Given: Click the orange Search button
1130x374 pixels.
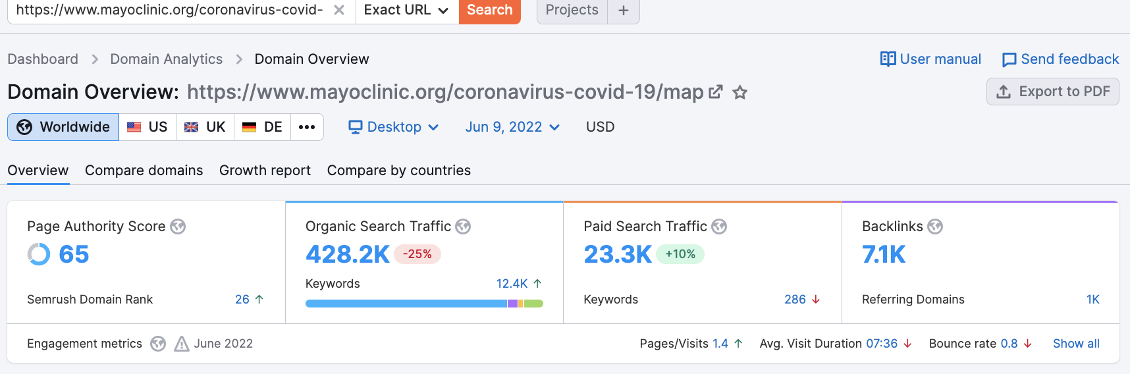Looking at the screenshot, I should tap(490, 10).
